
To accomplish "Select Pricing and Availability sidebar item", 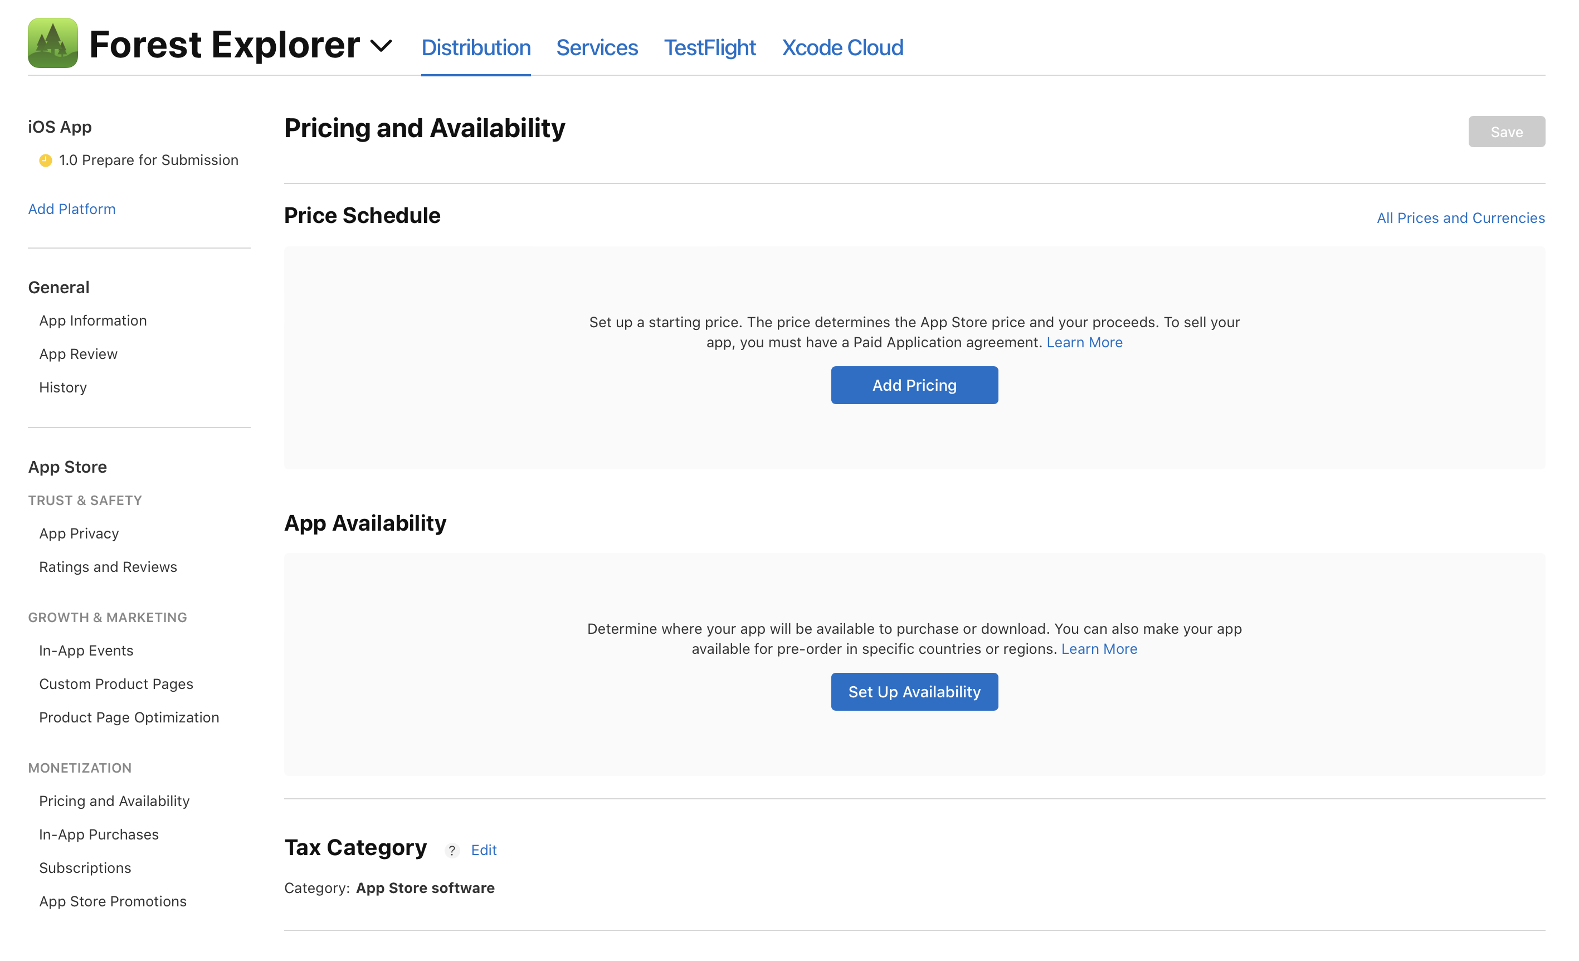I will click(x=114, y=801).
